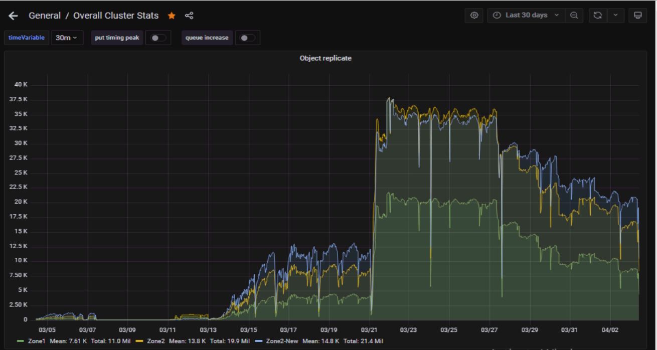The image size is (657, 350).
Task: Open the 30m timeVariable dropdown
Action: (67, 38)
